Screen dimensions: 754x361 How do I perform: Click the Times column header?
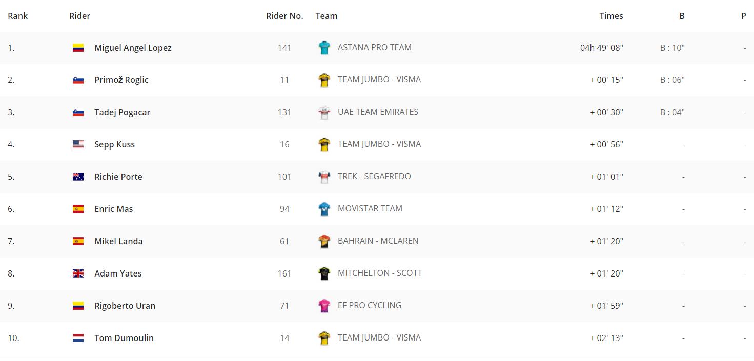point(611,16)
